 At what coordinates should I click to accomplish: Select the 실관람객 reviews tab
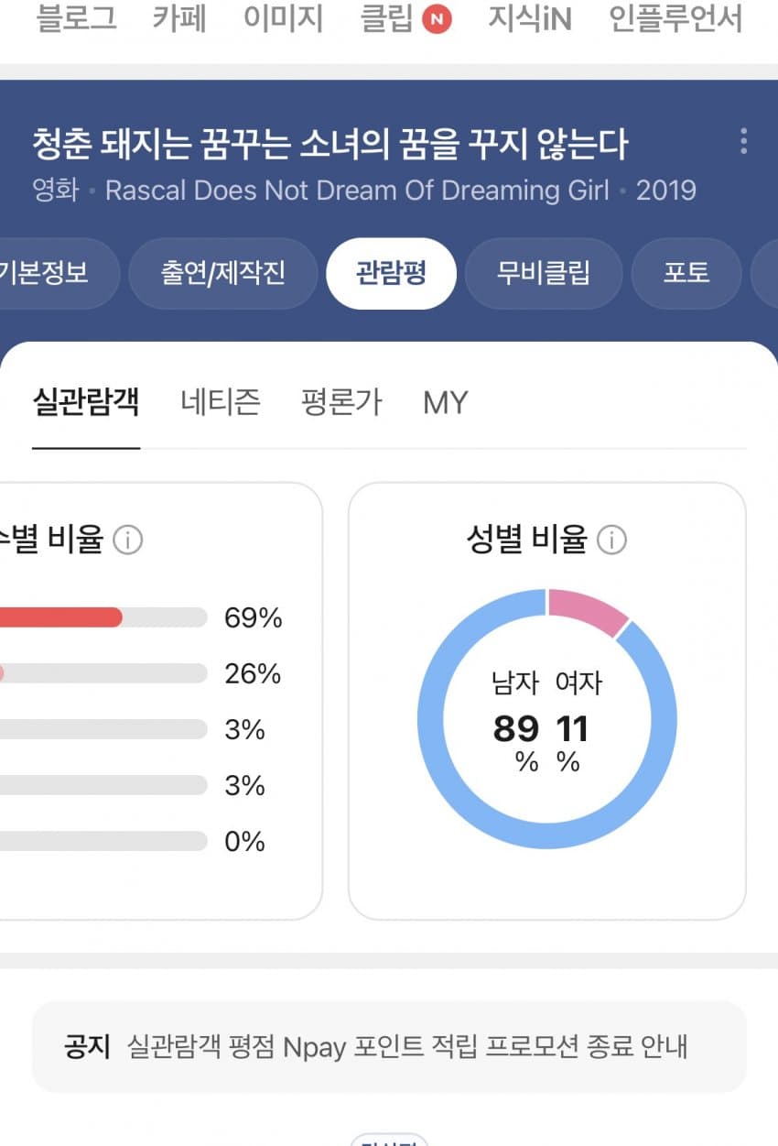[x=86, y=402]
